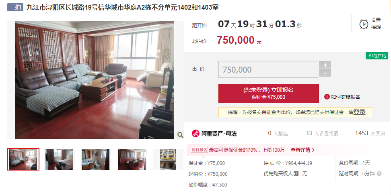Click the 立即报名 red button
The width and height of the screenshot is (391, 195).
click(269, 93)
